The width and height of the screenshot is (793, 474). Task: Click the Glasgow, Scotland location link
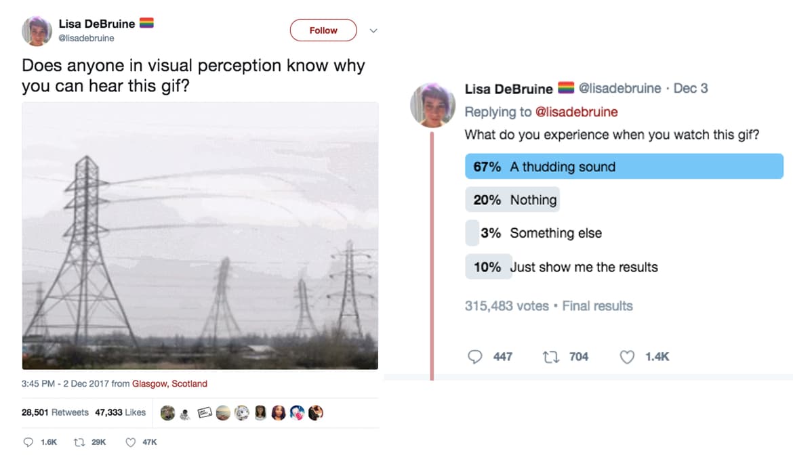pyautogui.click(x=169, y=384)
